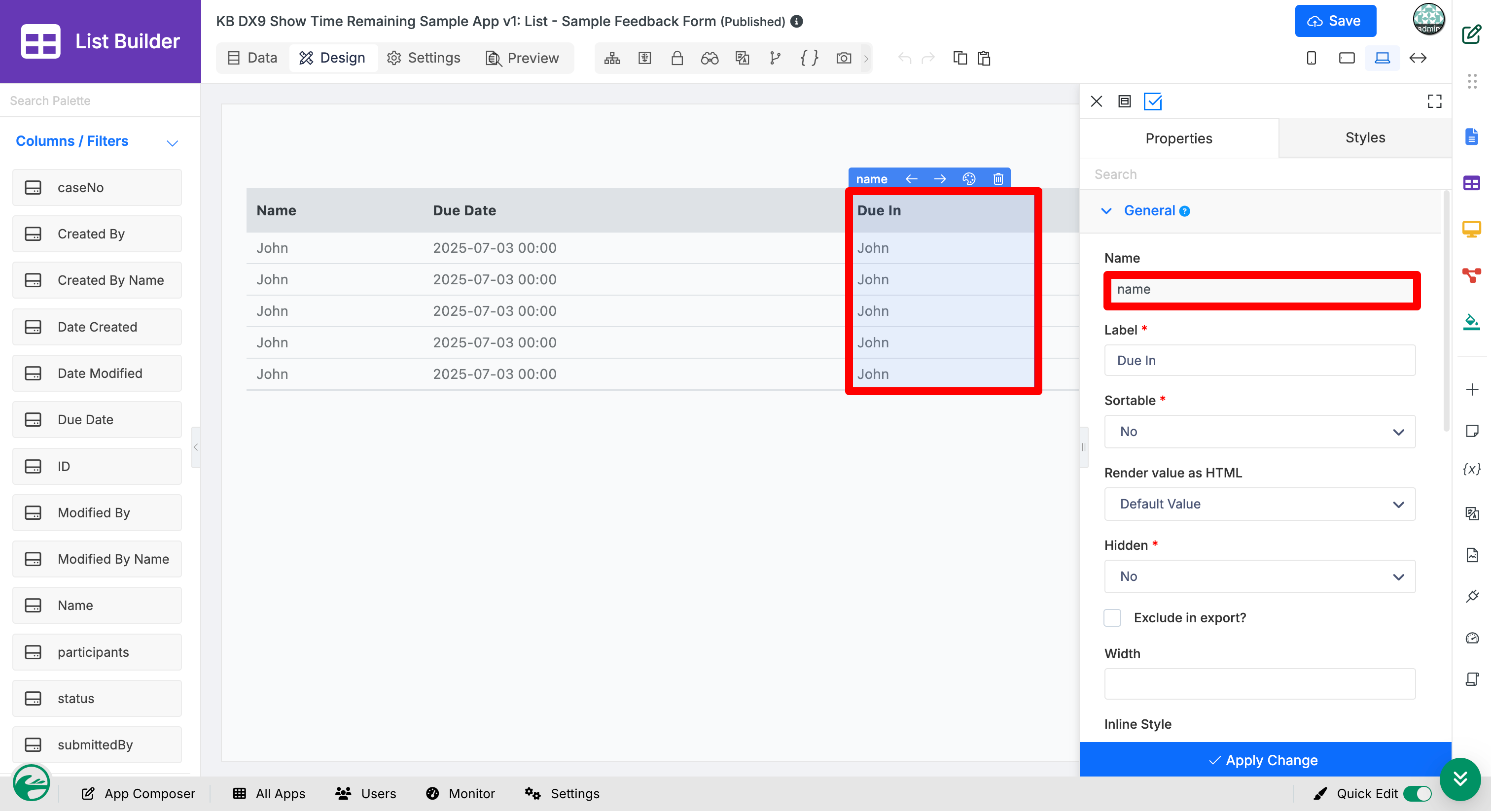Delete the name column with trash icon
This screenshot has width=1491, height=811.
(998, 179)
